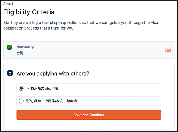Click the Are you applying with others? heading
The image size is (178, 132).
coord(53,74)
